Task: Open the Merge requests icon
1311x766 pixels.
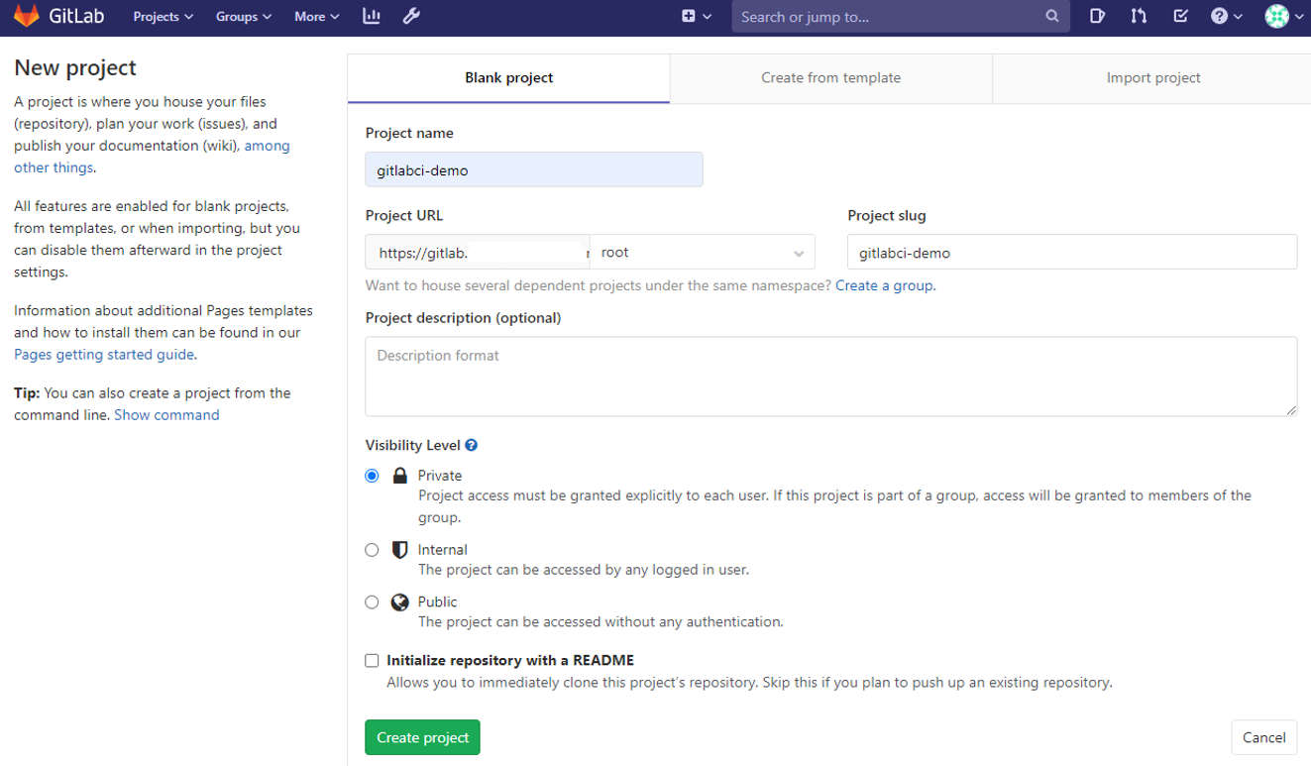Action: (1139, 16)
